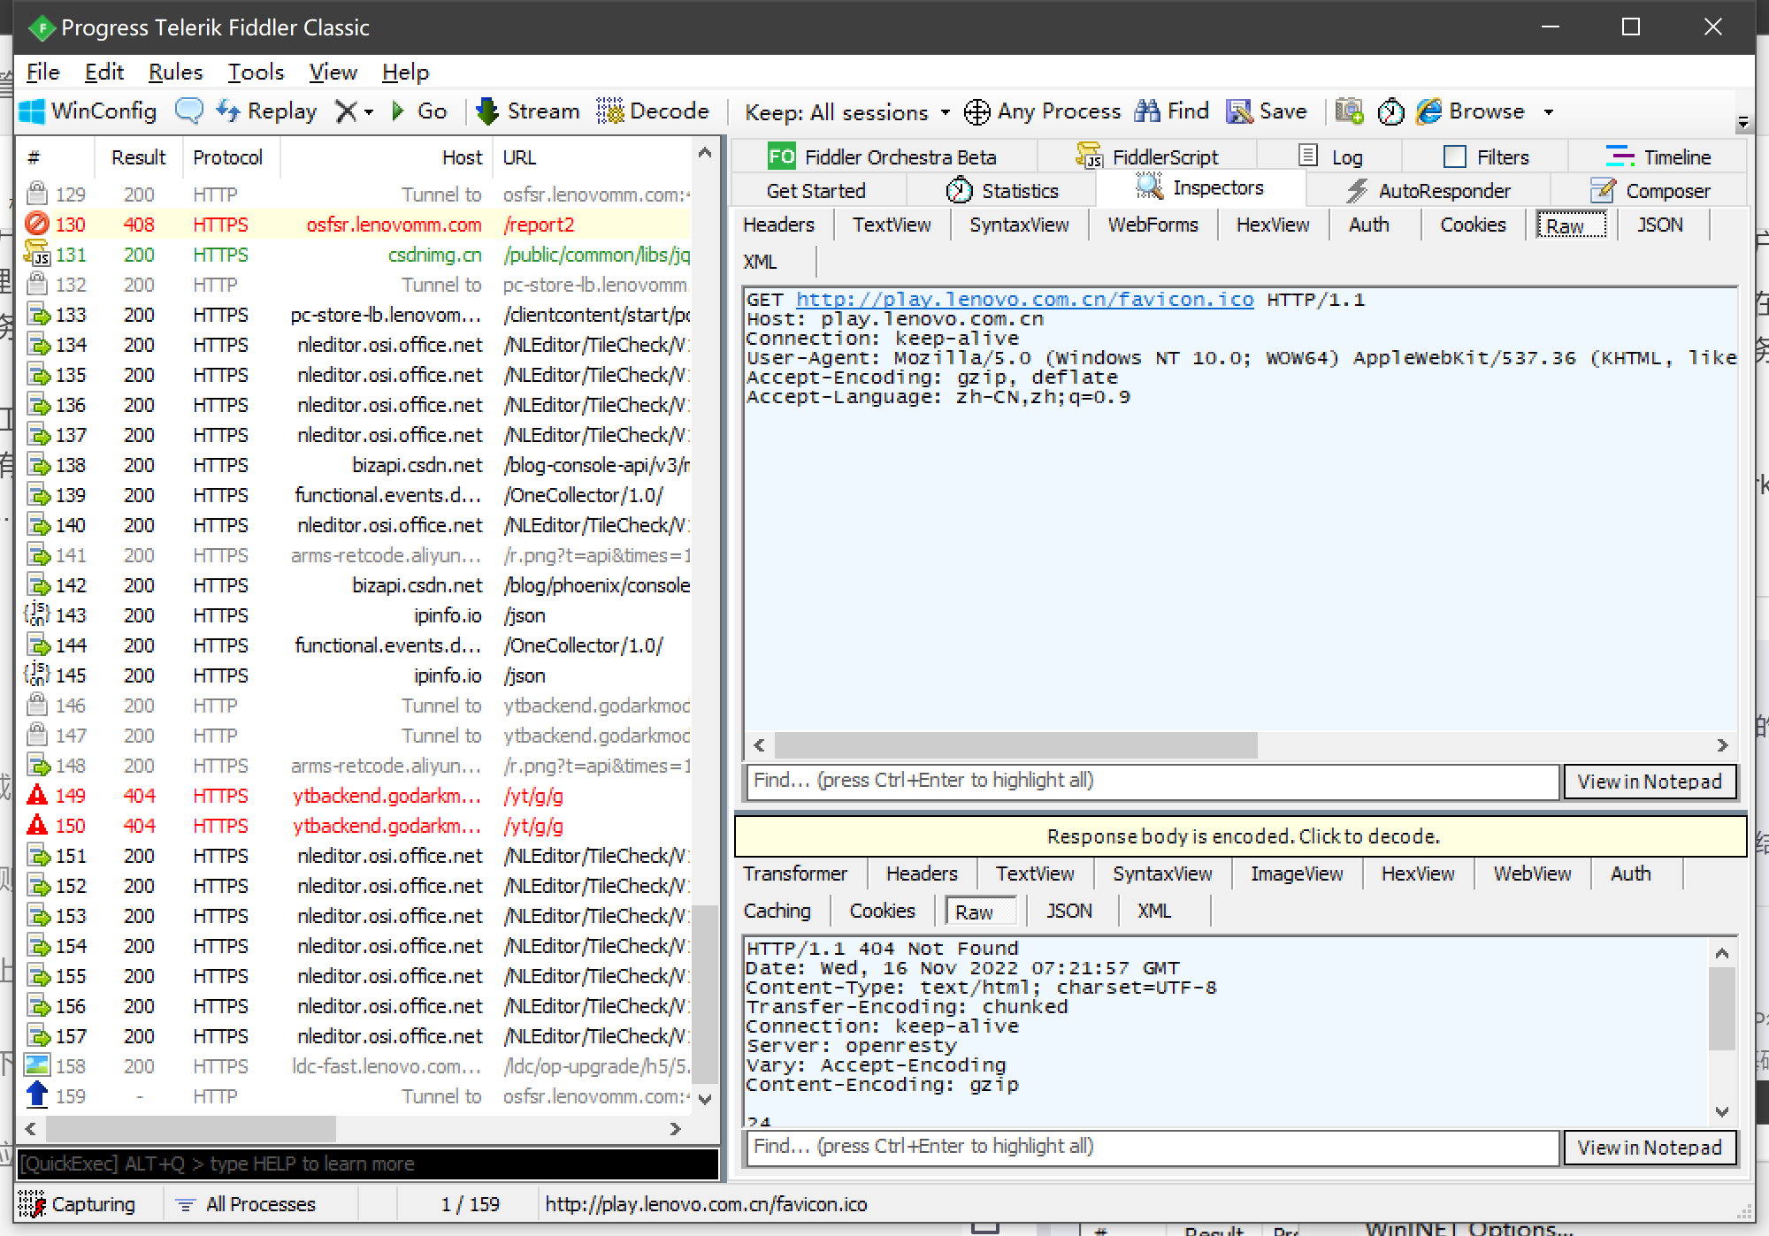Screen dimensions: 1769x1236
Task: Toggle Decode mode in toolbar
Action: point(653,111)
